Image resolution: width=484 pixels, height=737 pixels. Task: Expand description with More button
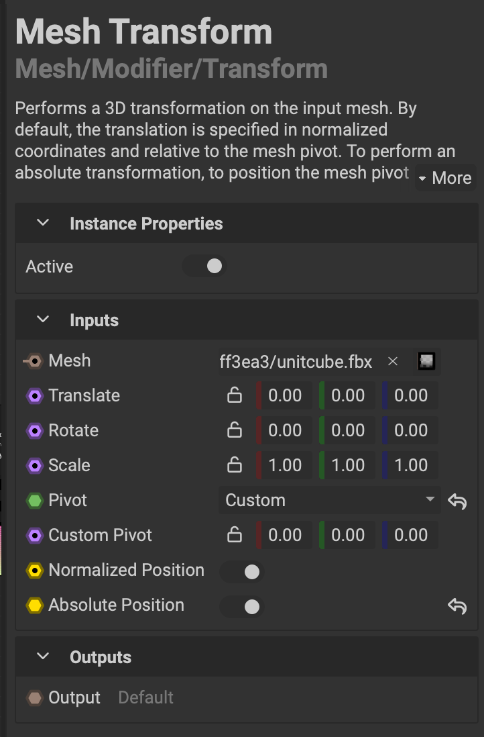point(446,178)
